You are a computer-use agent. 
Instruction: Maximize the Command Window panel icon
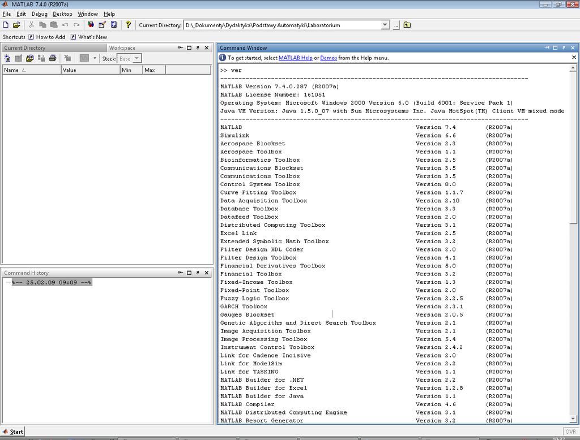[555, 48]
